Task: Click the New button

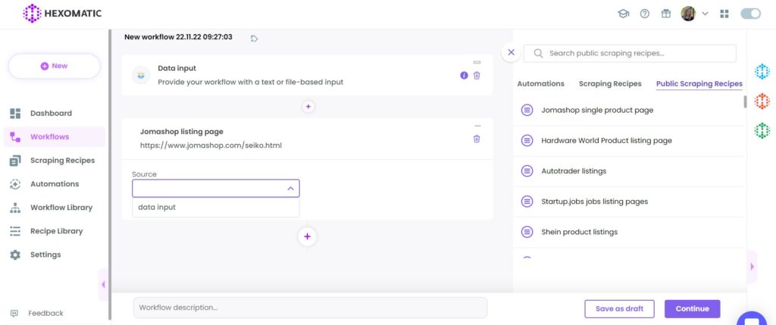Action: (x=55, y=66)
